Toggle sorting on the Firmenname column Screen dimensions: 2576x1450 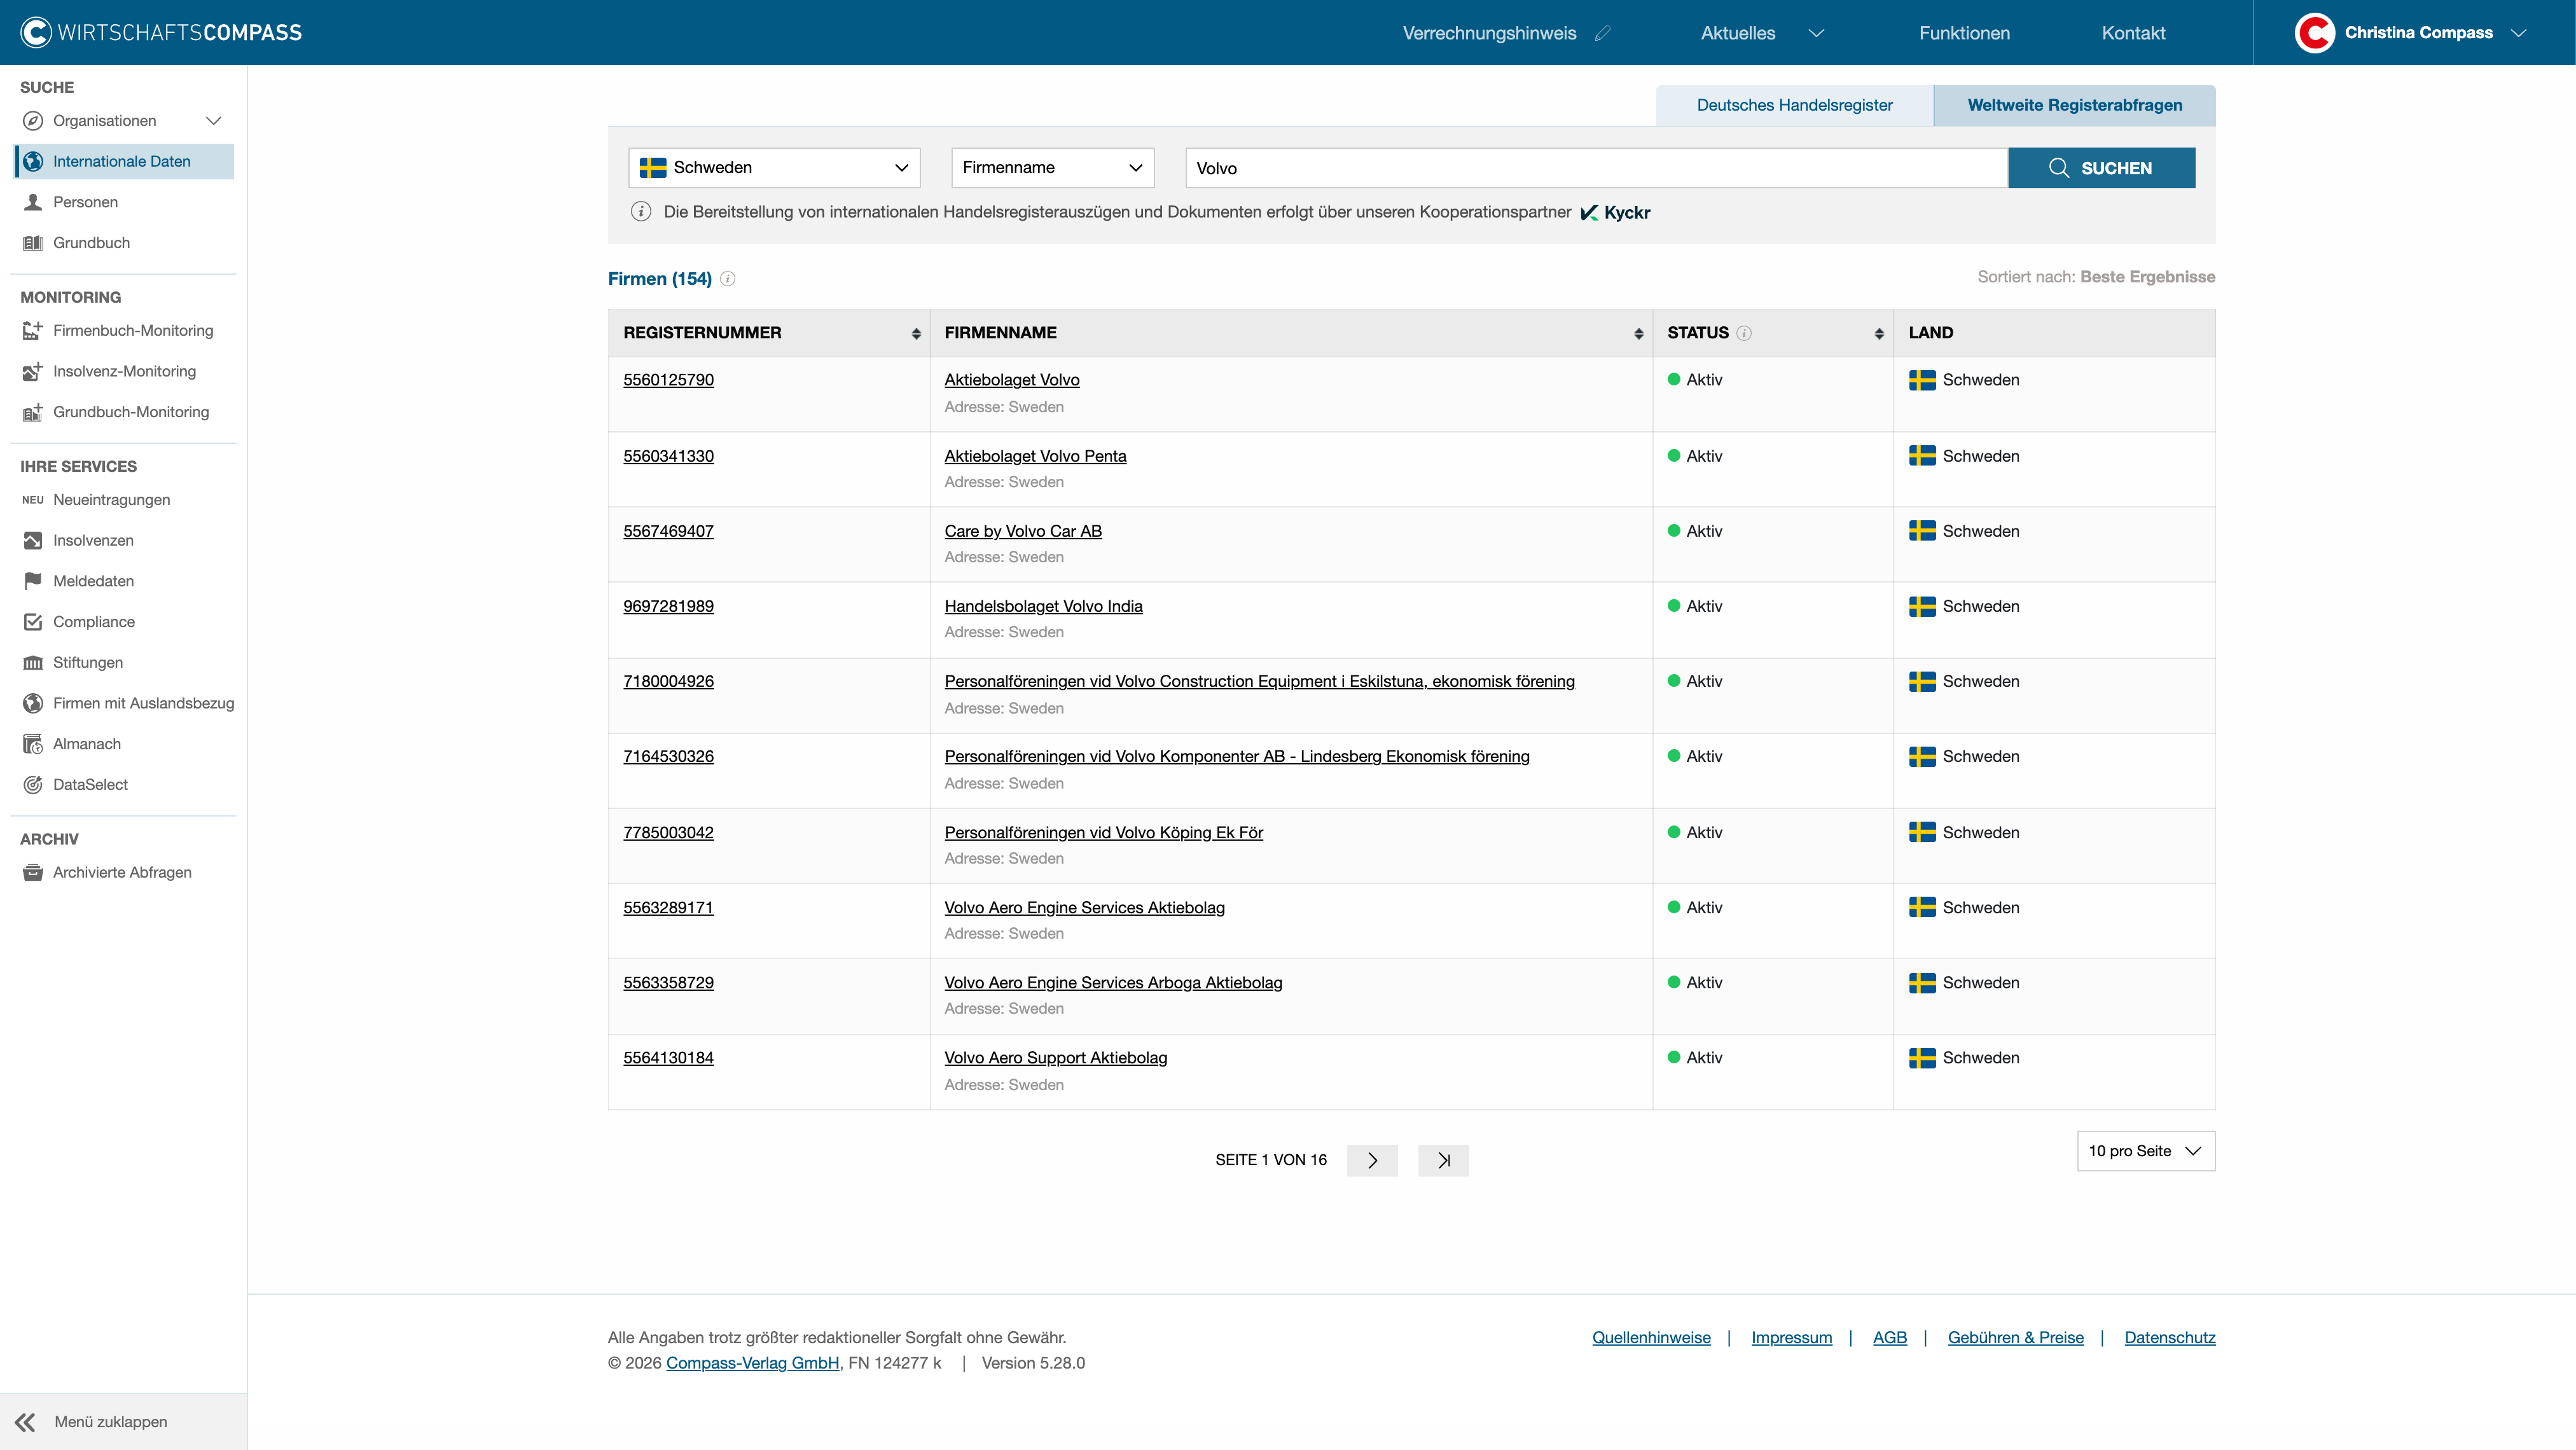(1638, 334)
